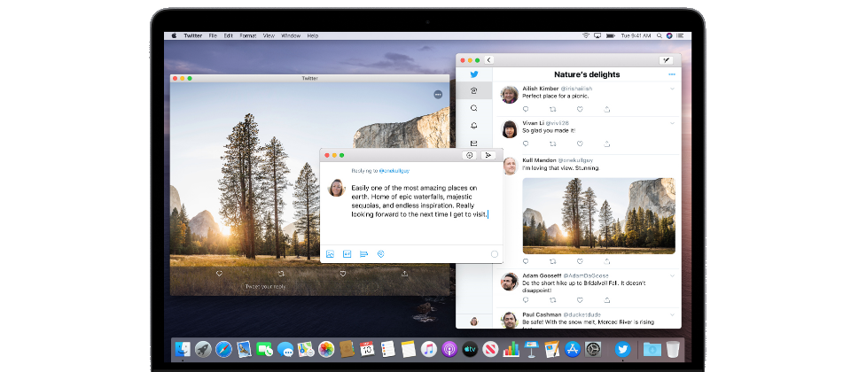Click the back arrow in the Twitter main window

pyautogui.click(x=489, y=60)
